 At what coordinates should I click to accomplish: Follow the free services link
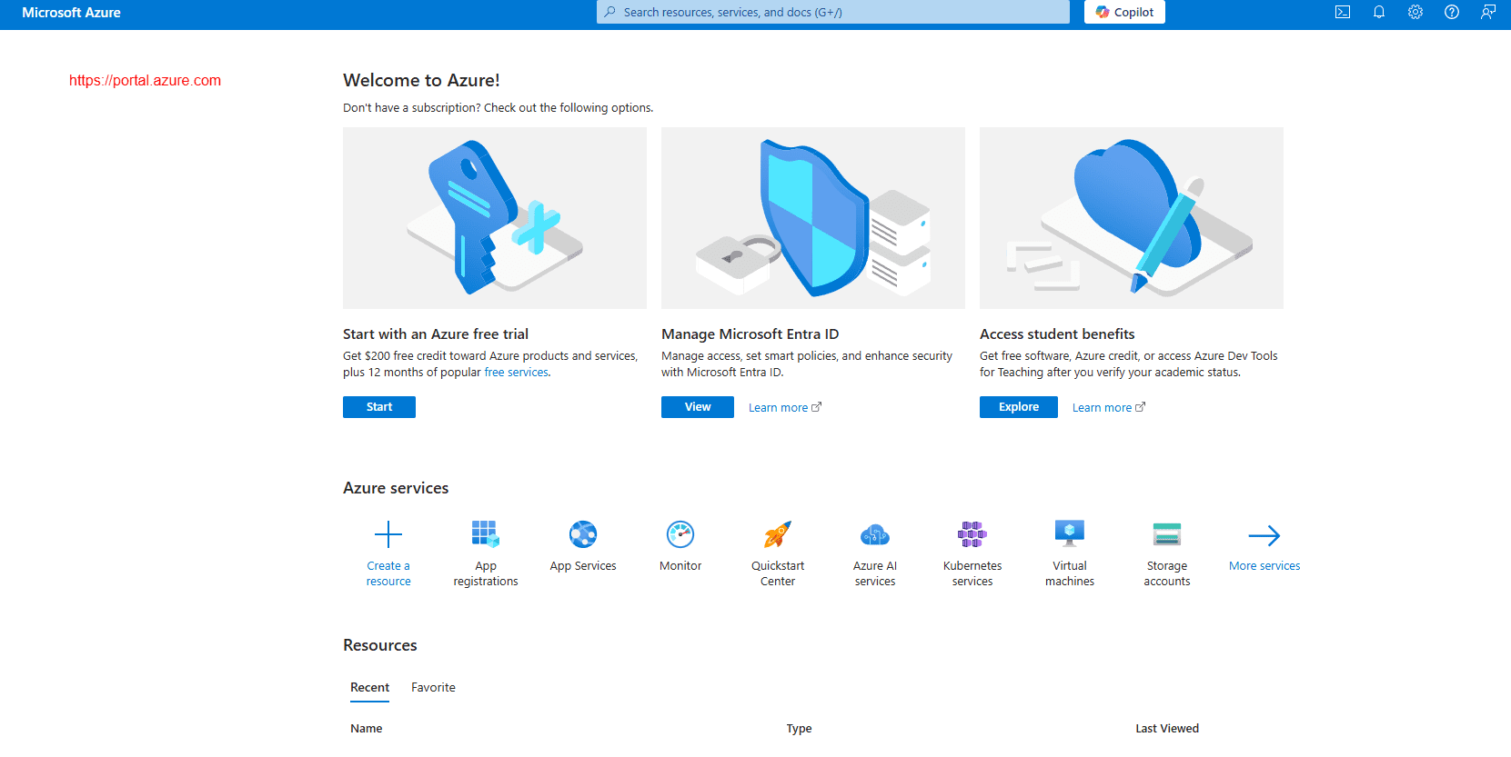(x=516, y=373)
